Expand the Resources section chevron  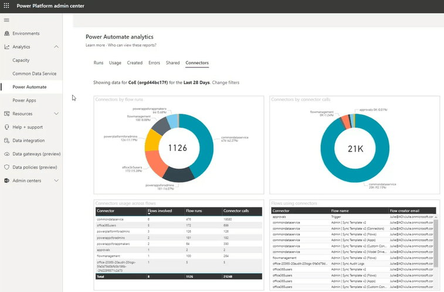click(56, 114)
